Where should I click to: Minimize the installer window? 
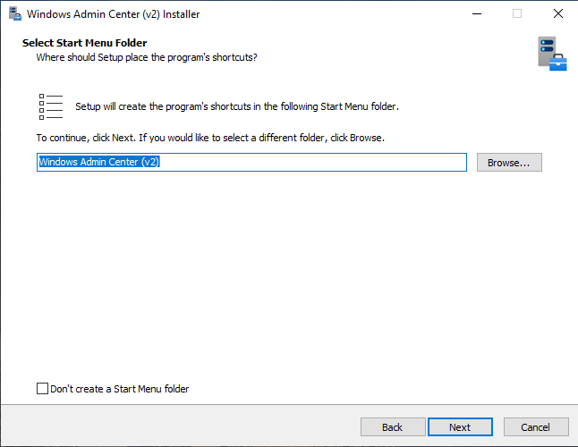(475, 14)
